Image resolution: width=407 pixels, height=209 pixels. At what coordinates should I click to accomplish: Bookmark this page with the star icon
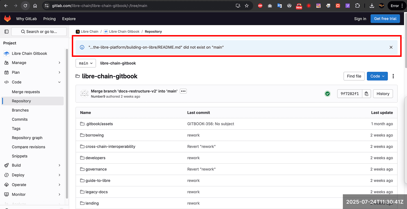point(247,6)
